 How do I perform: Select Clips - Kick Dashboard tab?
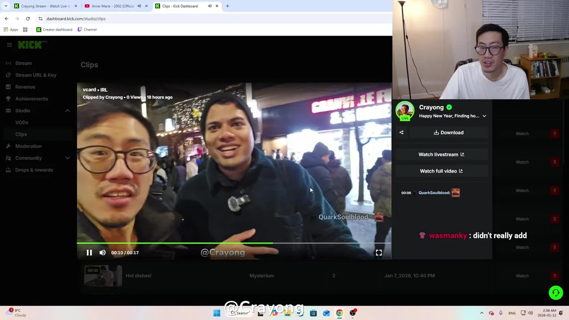[x=180, y=6]
